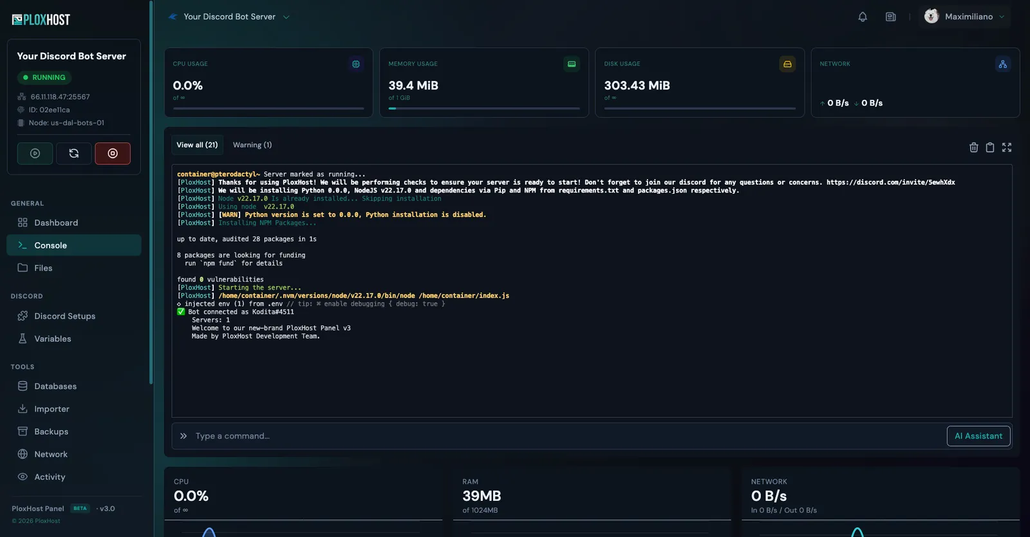Open the Network page
The width and height of the screenshot is (1030, 537).
[74, 454]
